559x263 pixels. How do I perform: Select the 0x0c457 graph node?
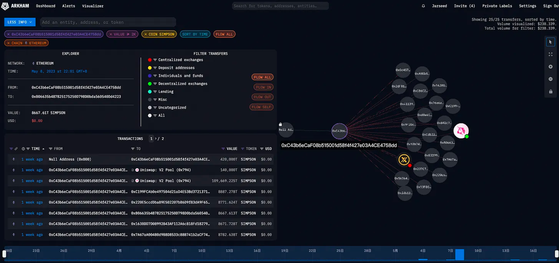tap(403, 70)
